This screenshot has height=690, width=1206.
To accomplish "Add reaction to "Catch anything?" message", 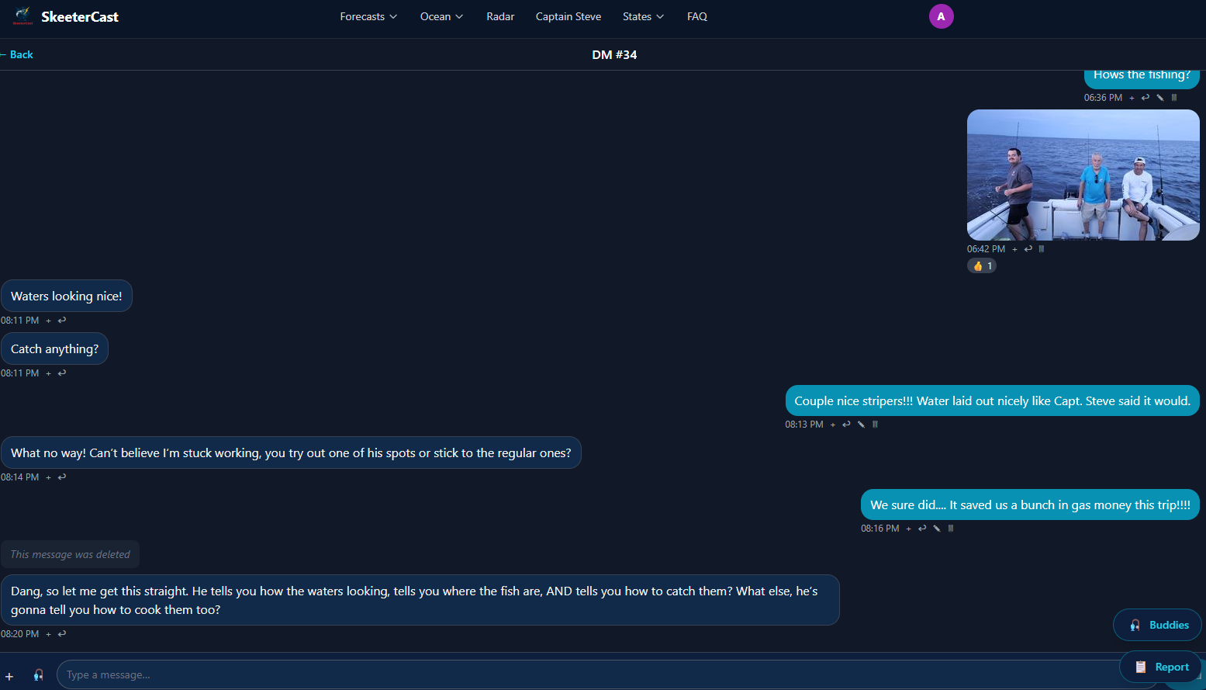I will pos(48,373).
